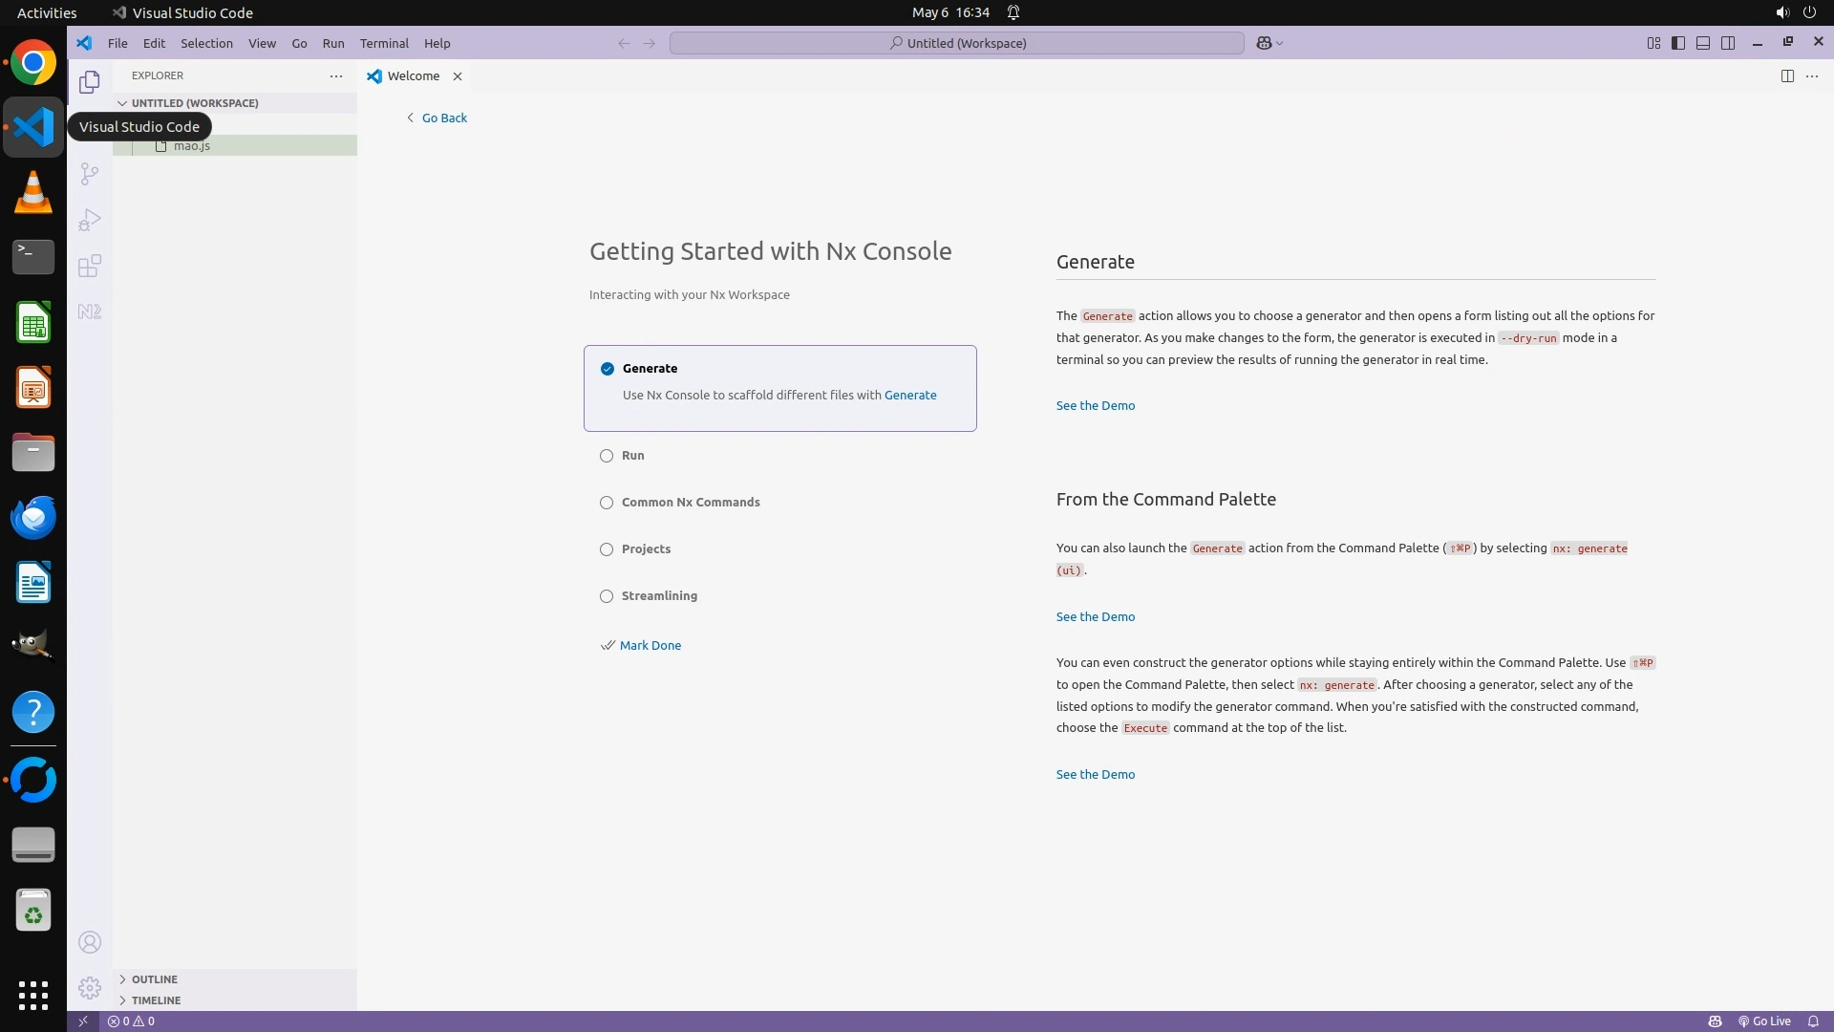Select the Common Nx Commands step
This screenshot has width=1834, height=1032.
pos(690,503)
